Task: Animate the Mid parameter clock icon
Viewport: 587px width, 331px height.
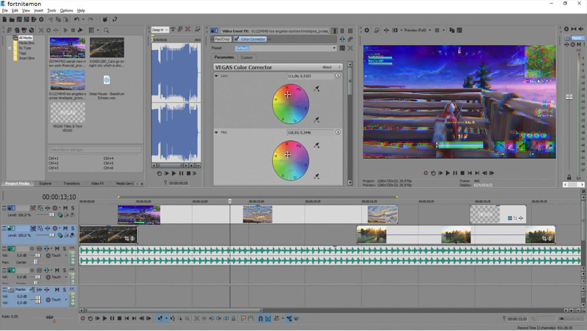Action: click(338, 132)
